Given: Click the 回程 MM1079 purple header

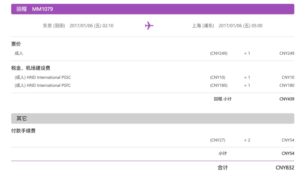Looking at the screenshot, I should [x=152, y=9].
